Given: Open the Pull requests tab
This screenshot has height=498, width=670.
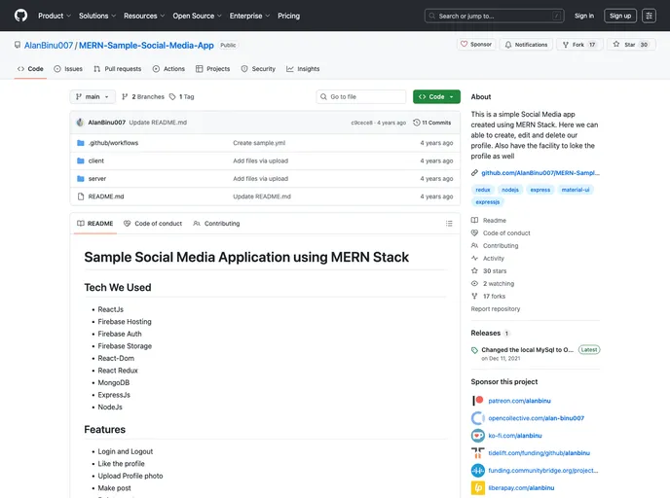Looking at the screenshot, I should coord(118,69).
